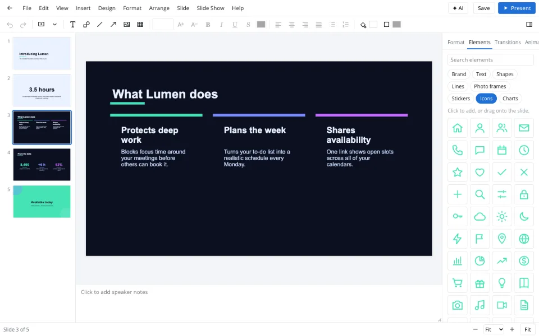
Task: Select the Shapes tool in toolbar
Action: (x=86, y=24)
